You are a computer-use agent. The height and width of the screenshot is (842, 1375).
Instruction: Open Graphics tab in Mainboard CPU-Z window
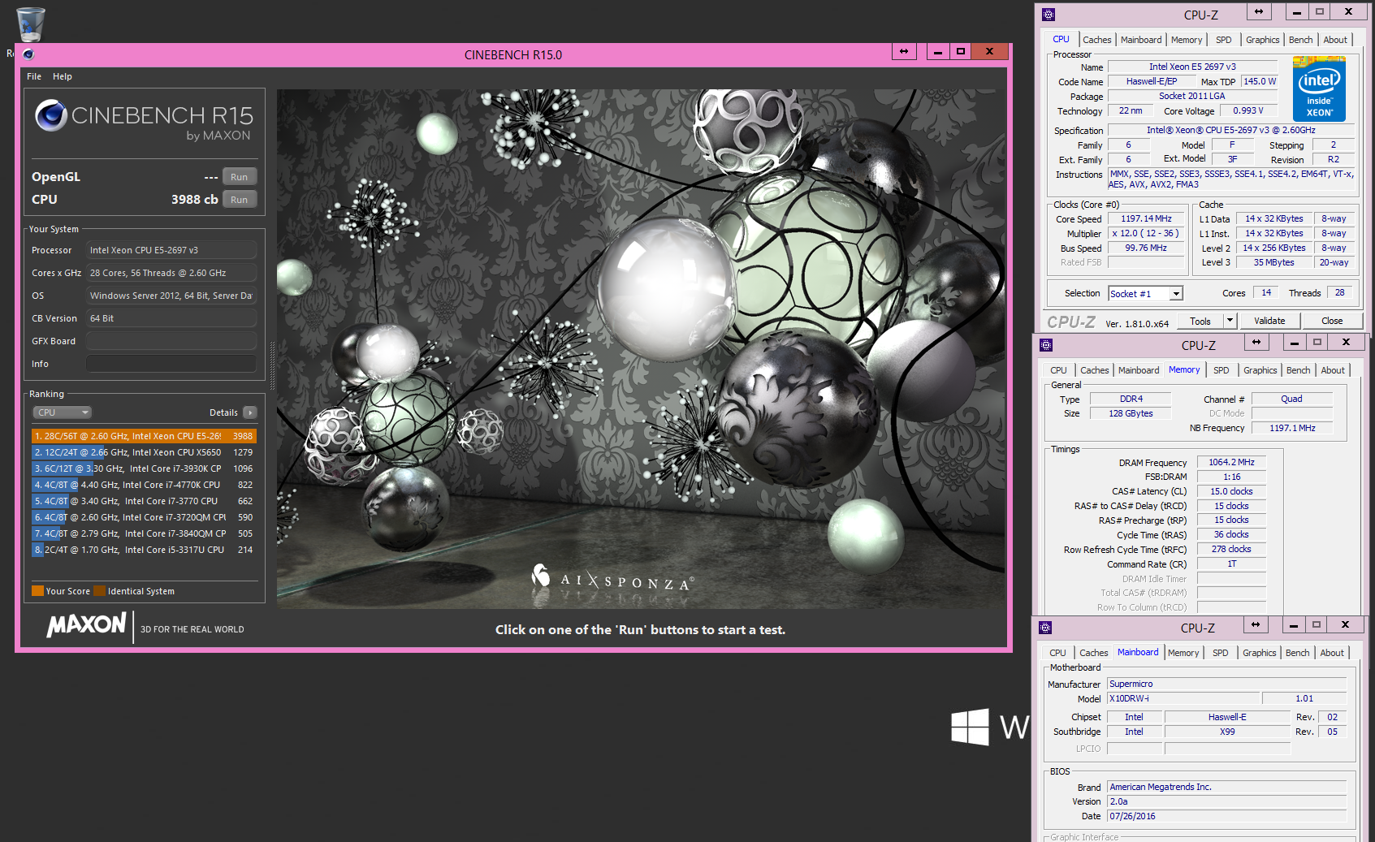[x=1260, y=653]
